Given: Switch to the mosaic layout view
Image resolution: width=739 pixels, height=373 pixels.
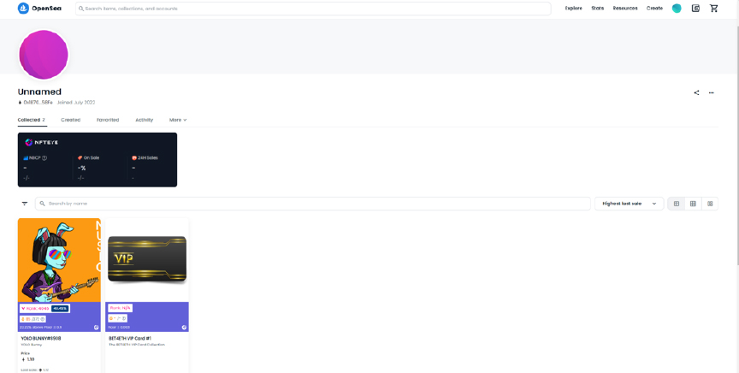Looking at the screenshot, I should point(710,204).
